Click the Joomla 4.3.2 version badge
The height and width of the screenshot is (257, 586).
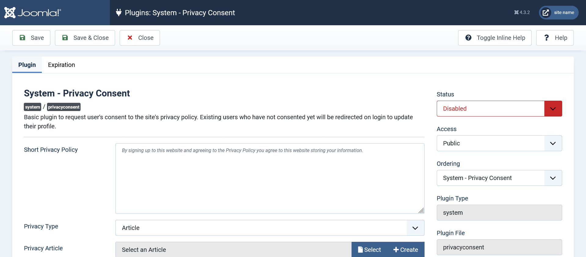pos(522,12)
